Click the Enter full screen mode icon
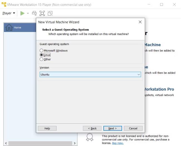Screen dimensions: 183x146 pos(42,13)
